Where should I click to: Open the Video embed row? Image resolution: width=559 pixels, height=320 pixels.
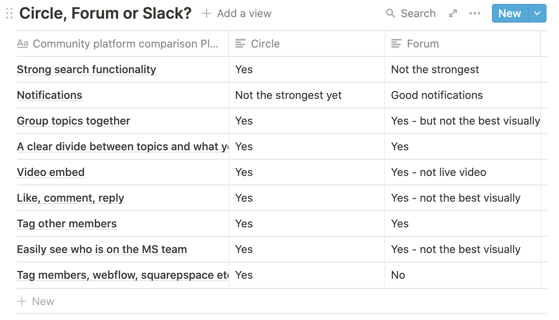[x=51, y=172]
